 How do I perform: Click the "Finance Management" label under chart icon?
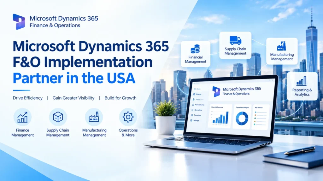[x=22, y=133]
